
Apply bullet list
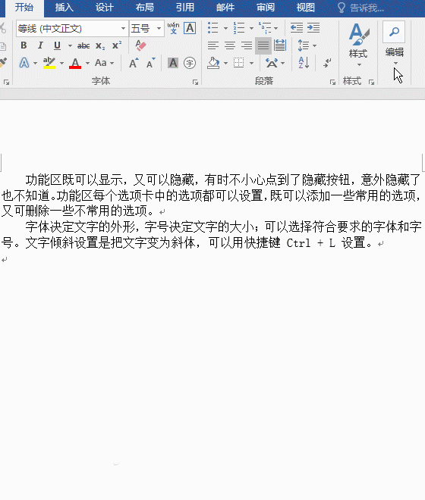[212, 28]
